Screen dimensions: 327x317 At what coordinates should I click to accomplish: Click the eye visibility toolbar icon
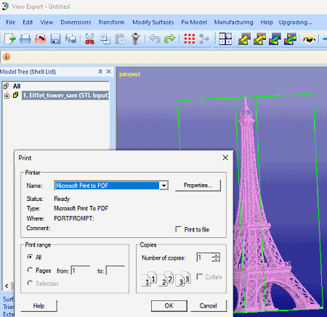(x=309, y=38)
